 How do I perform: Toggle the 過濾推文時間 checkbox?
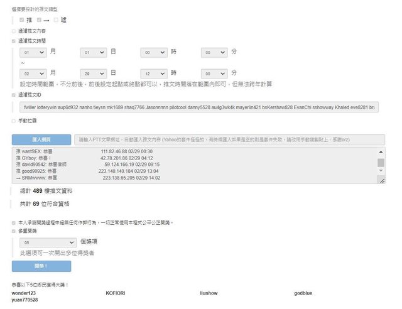(x=14, y=40)
